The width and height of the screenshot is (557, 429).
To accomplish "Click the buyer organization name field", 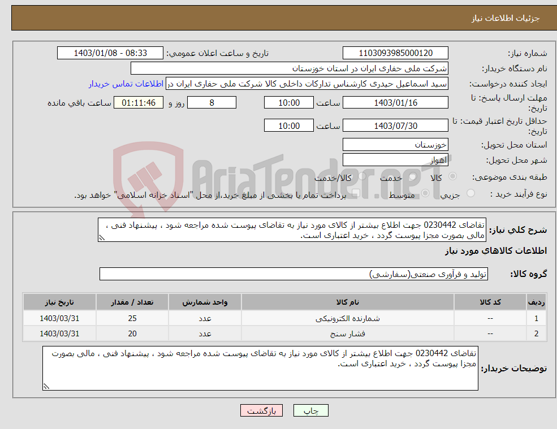I will (x=290, y=68).
